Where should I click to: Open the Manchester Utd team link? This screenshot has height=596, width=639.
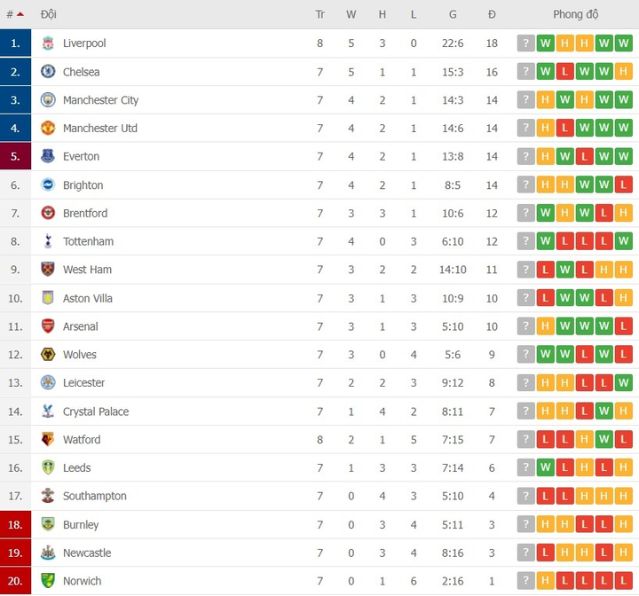[100, 129]
